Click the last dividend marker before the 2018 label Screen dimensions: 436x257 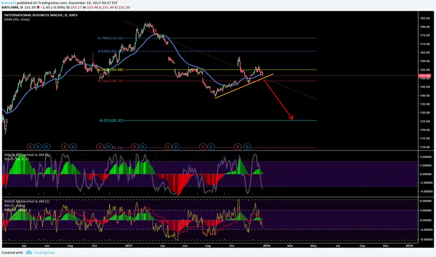click(247, 147)
